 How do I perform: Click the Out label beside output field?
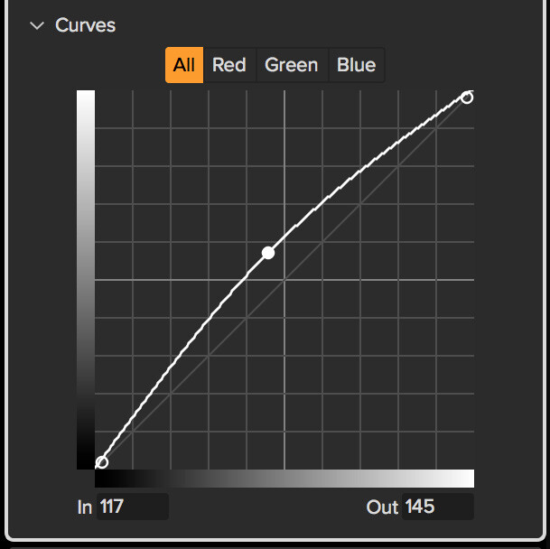click(382, 507)
